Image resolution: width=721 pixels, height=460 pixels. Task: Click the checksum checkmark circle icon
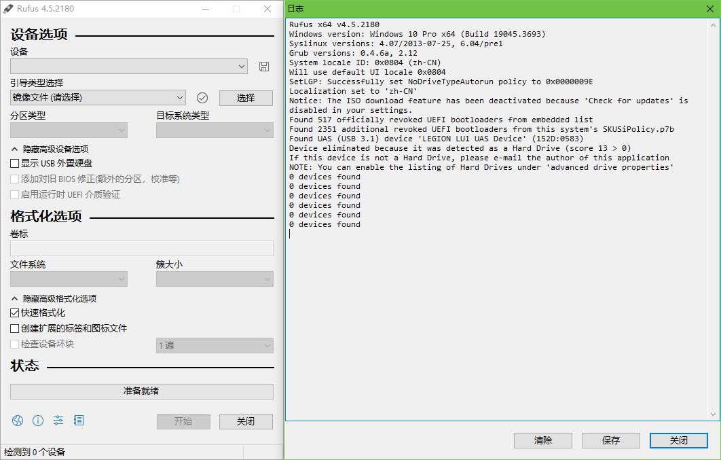click(202, 98)
